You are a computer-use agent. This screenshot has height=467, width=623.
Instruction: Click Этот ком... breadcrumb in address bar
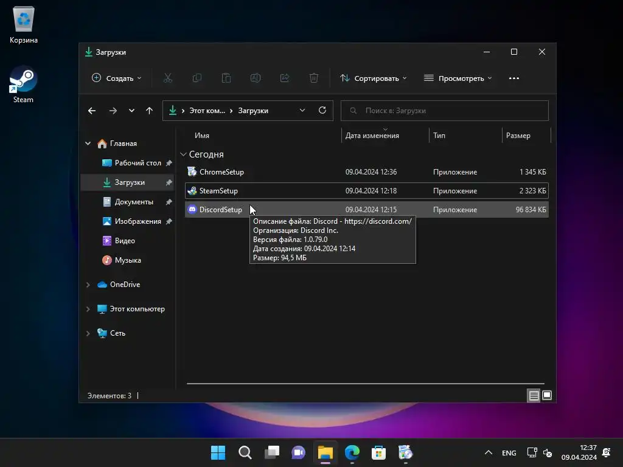point(207,111)
